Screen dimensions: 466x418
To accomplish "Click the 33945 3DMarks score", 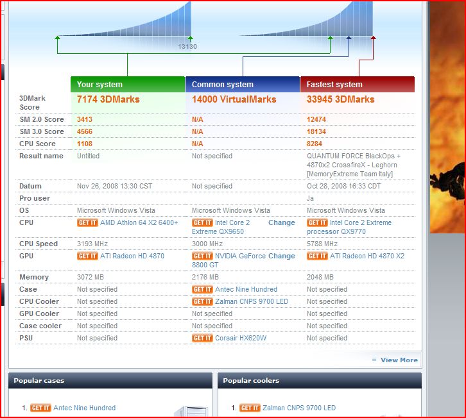I will [341, 99].
